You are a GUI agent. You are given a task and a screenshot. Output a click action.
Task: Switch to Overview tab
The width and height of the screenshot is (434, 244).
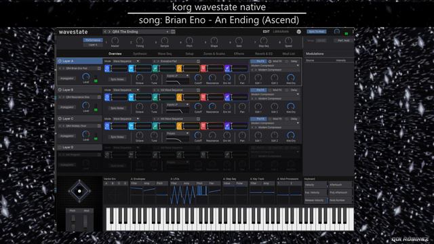(115, 54)
